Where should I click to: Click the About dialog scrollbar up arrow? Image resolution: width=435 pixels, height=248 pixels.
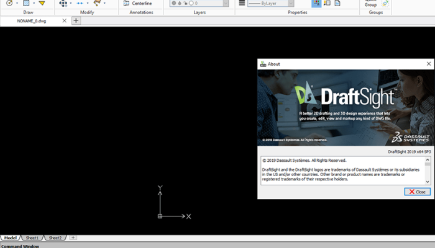click(428, 160)
